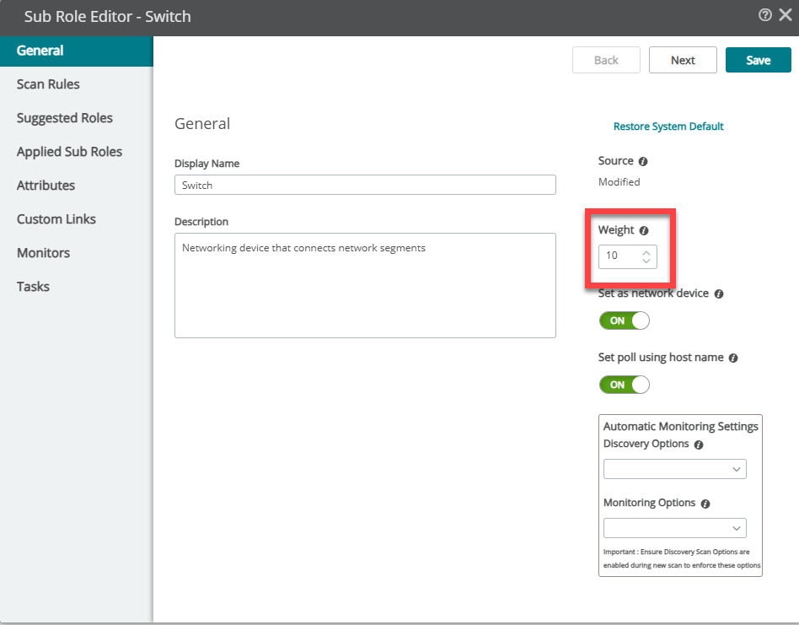
Task: Click the Source info icon
Action: tap(643, 162)
